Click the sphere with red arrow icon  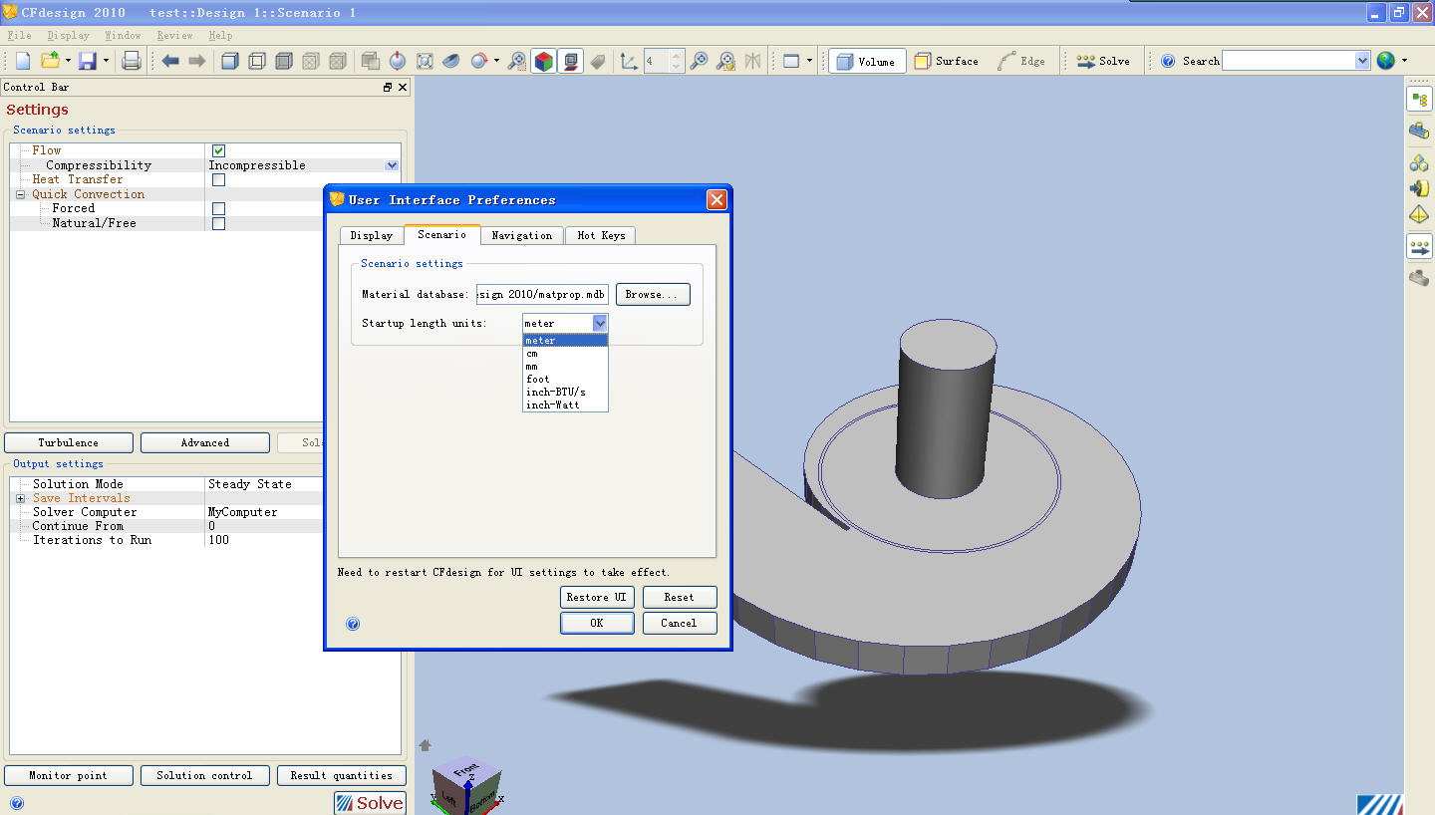tap(479, 61)
